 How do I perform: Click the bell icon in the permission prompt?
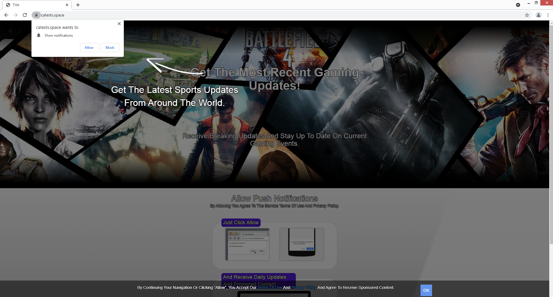tap(39, 35)
